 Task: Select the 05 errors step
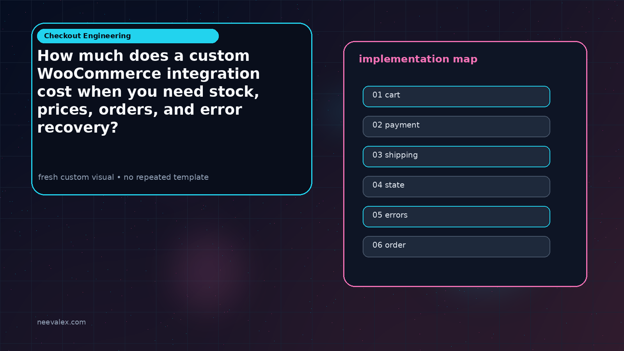click(456, 216)
